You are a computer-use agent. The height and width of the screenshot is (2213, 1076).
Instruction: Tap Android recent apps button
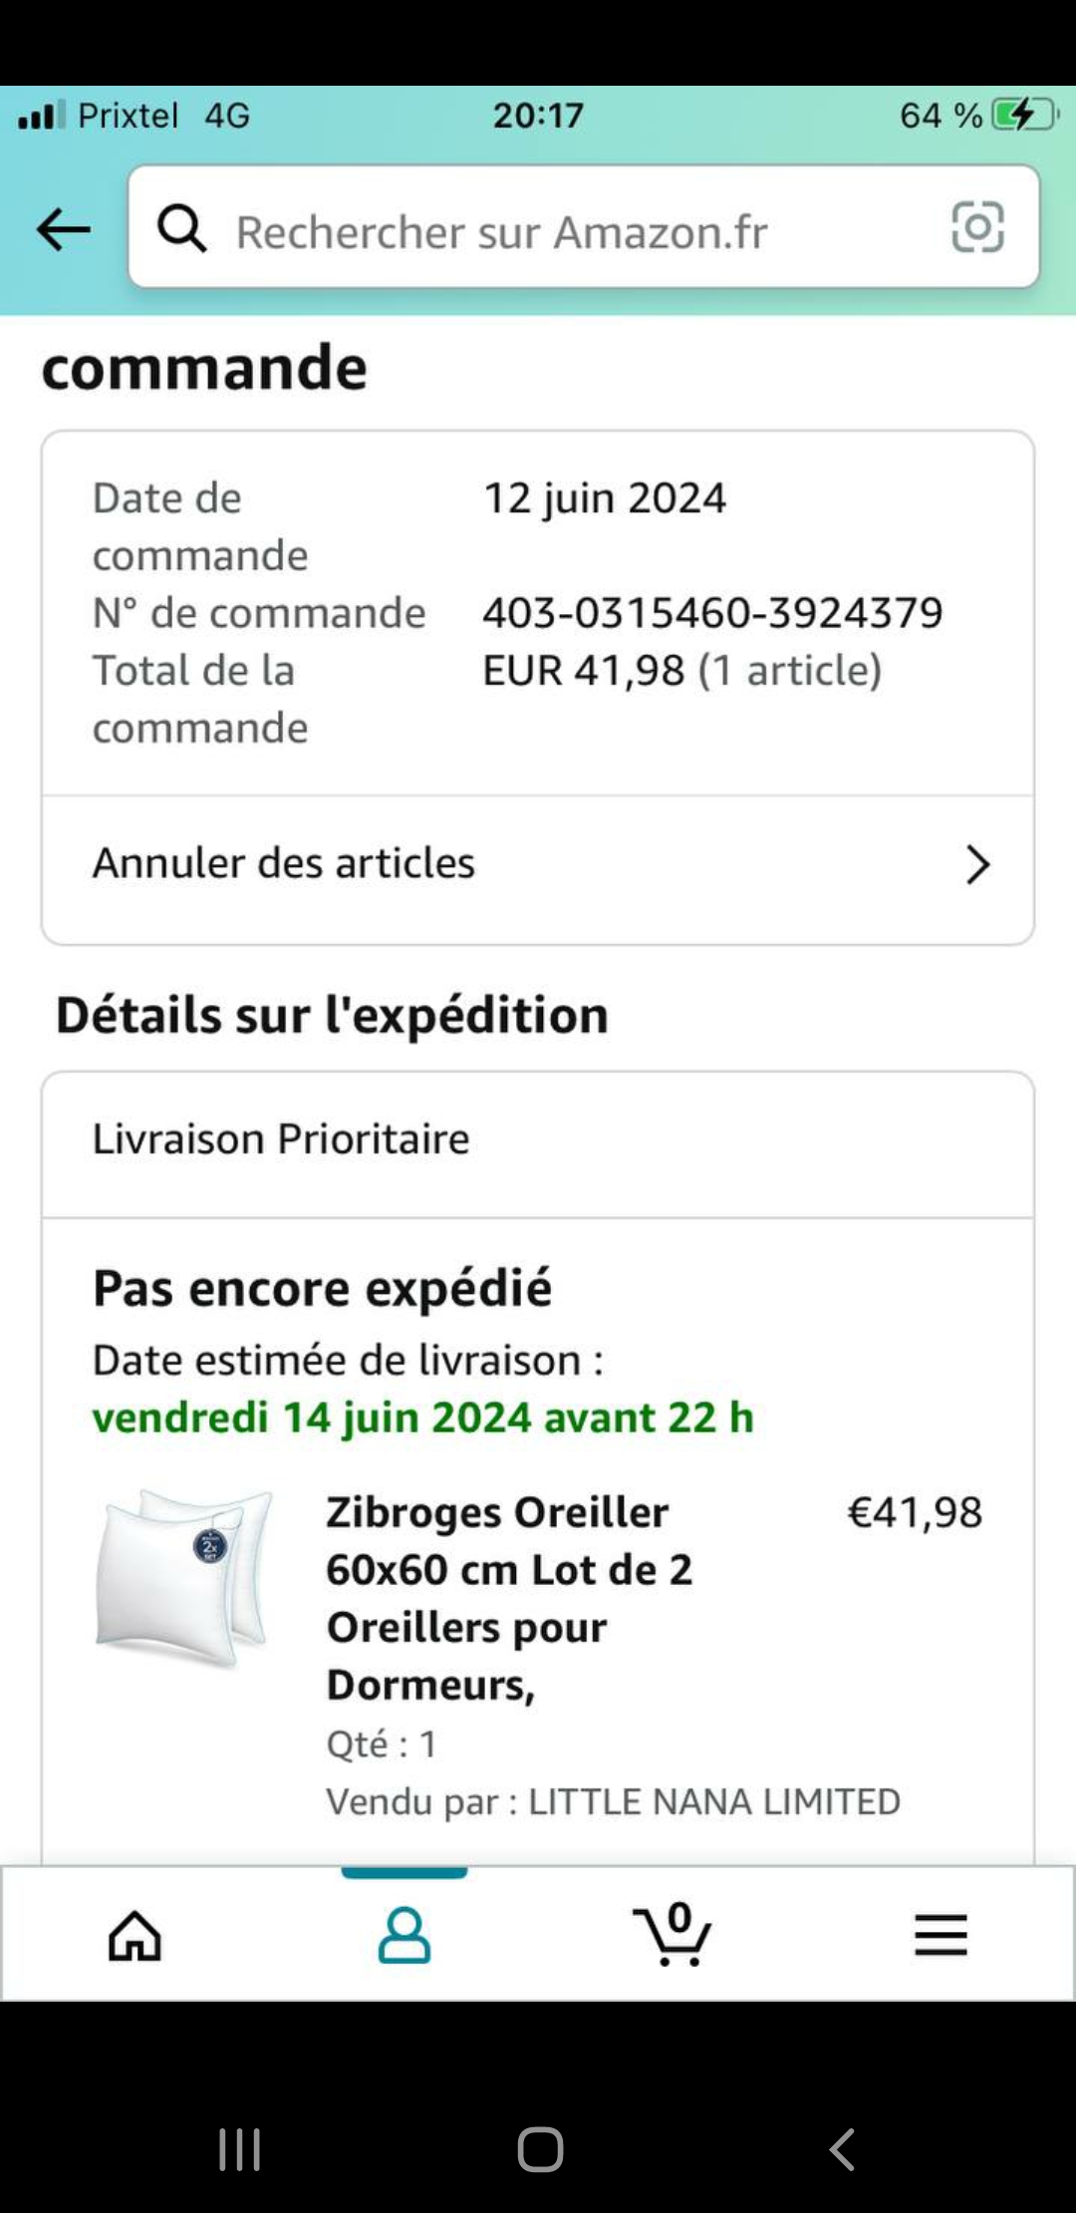coord(240,2149)
